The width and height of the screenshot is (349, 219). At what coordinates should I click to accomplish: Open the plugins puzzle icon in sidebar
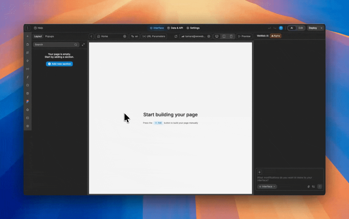[27, 85]
